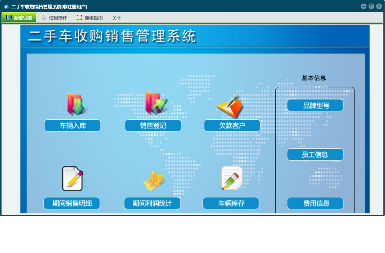Open 品牌型号 in basic info panel
This screenshot has width=385, height=253.
(x=315, y=105)
